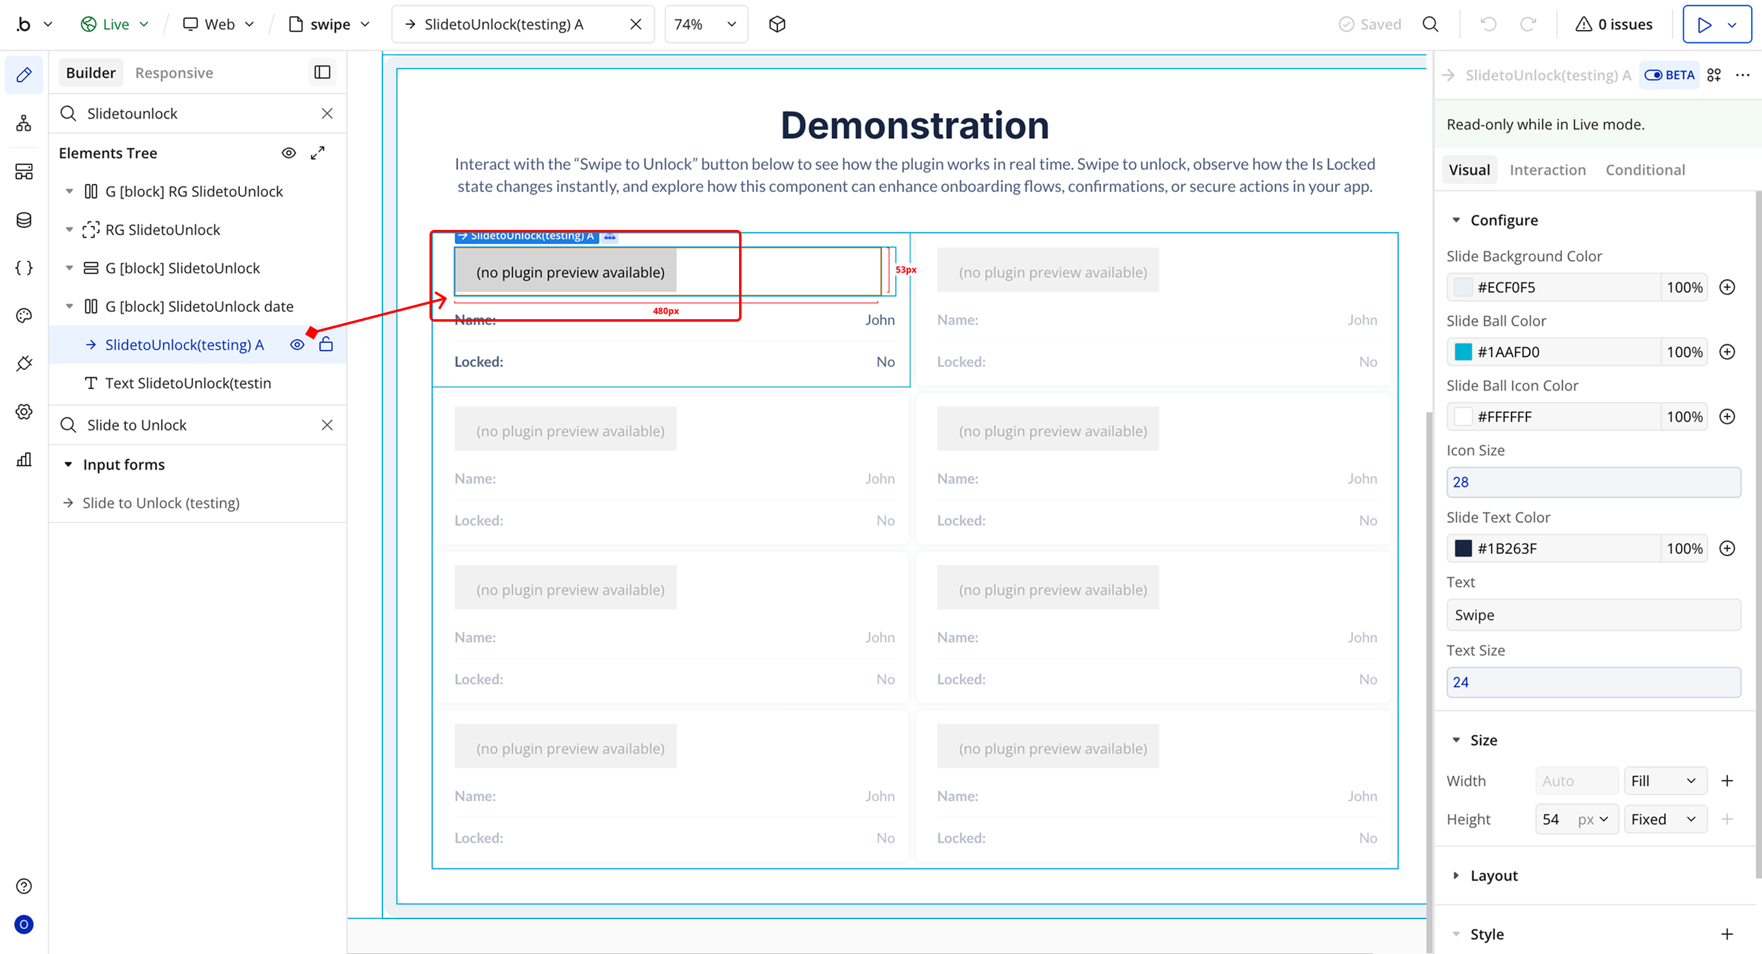Open the 74% zoom dropdown
This screenshot has height=954, width=1762.
(x=705, y=24)
